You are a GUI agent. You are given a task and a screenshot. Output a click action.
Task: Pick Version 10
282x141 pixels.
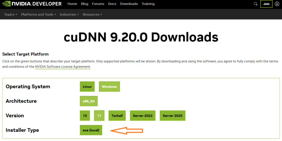point(85,116)
